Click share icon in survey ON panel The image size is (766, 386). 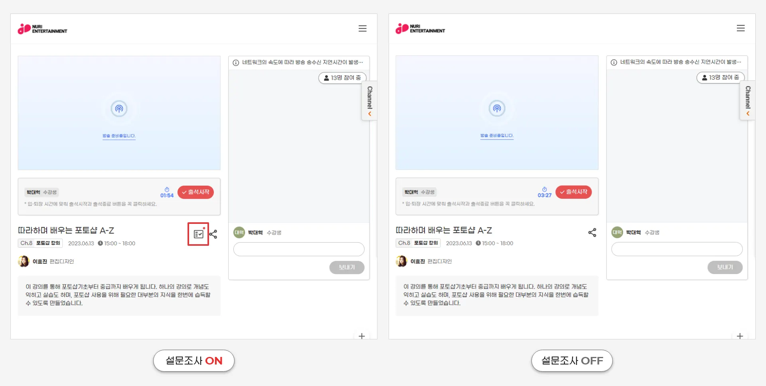[x=213, y=234]
